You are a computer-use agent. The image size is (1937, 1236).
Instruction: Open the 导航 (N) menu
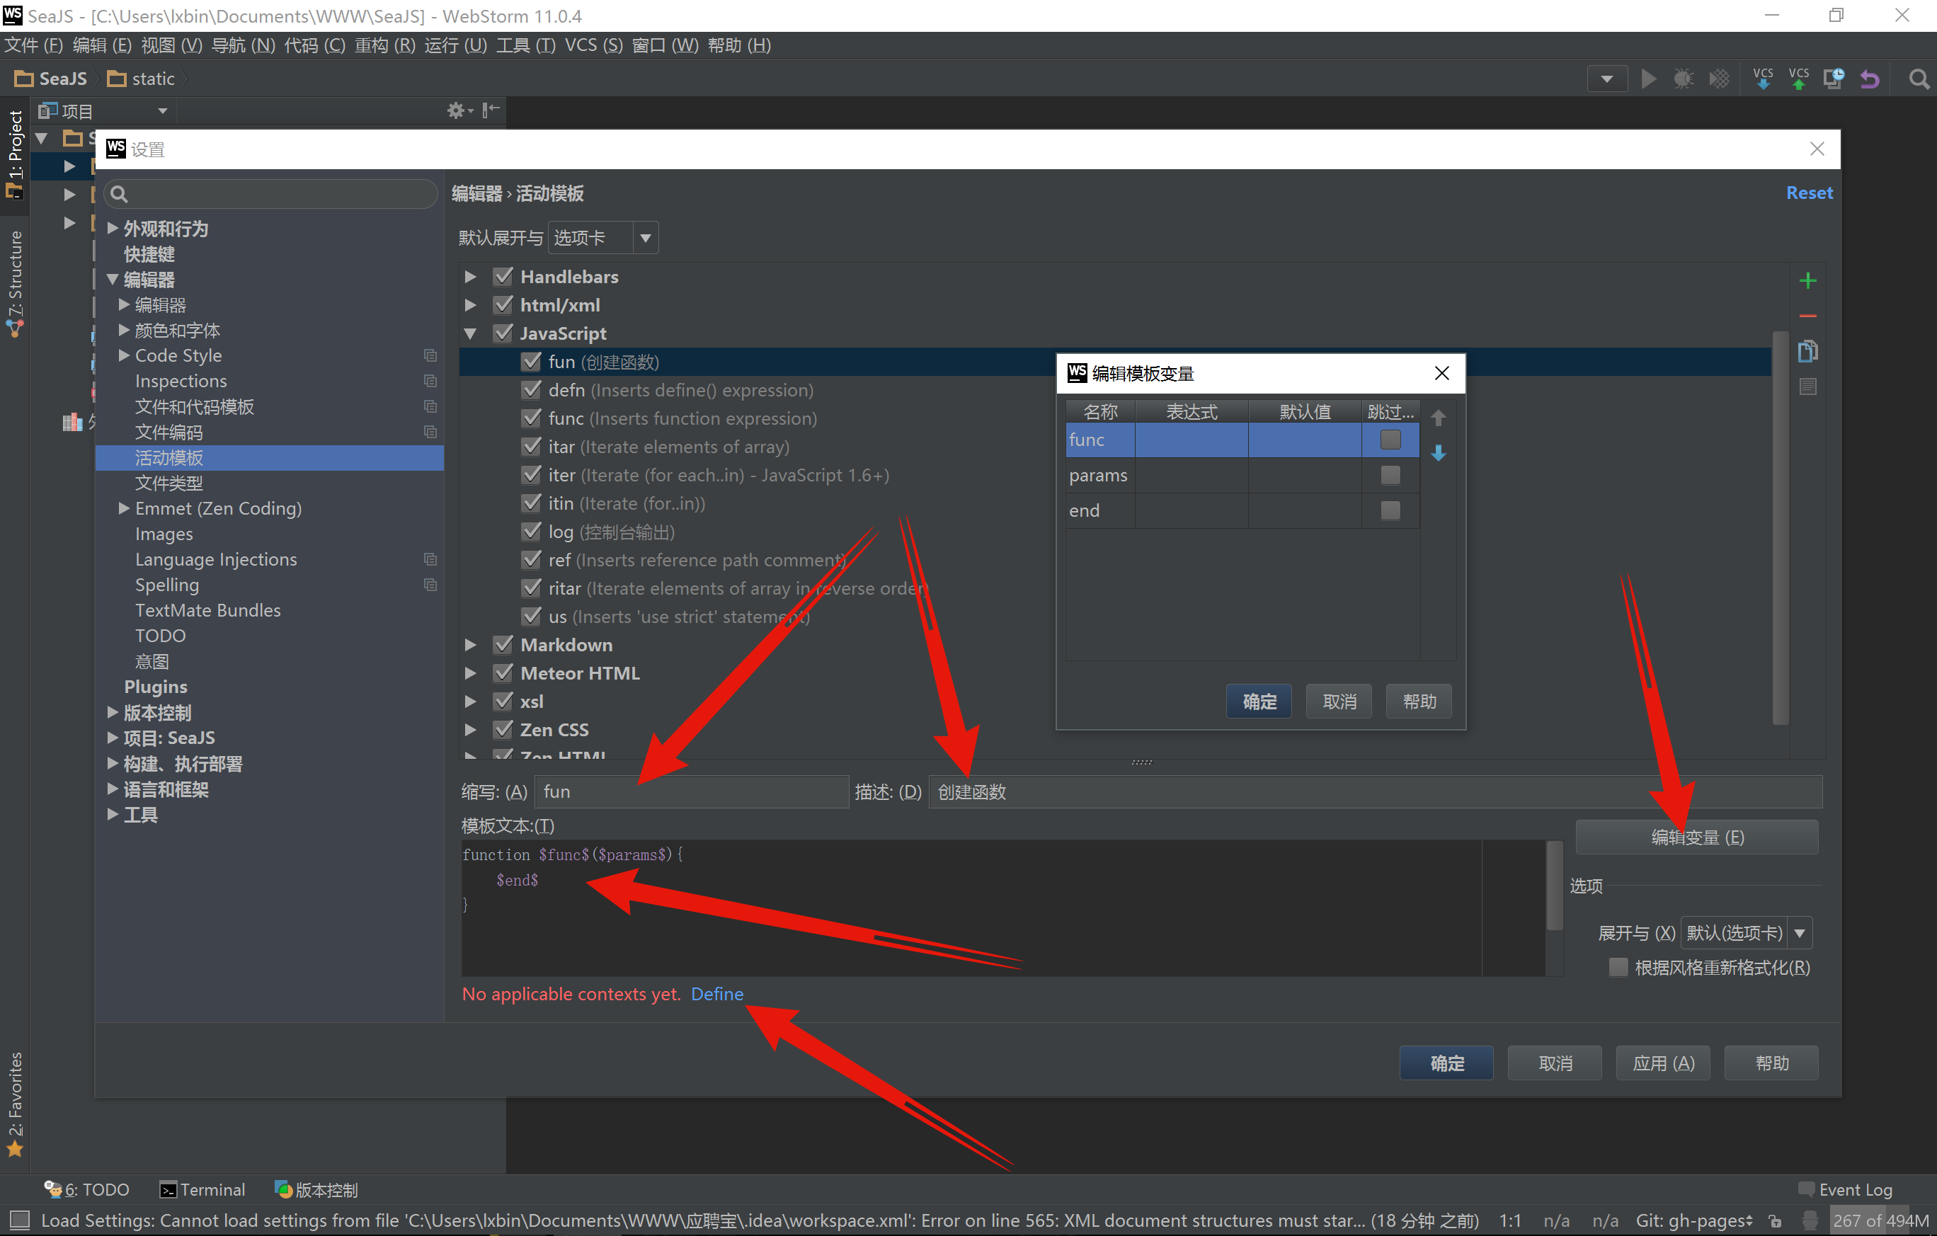click(243, 45)
